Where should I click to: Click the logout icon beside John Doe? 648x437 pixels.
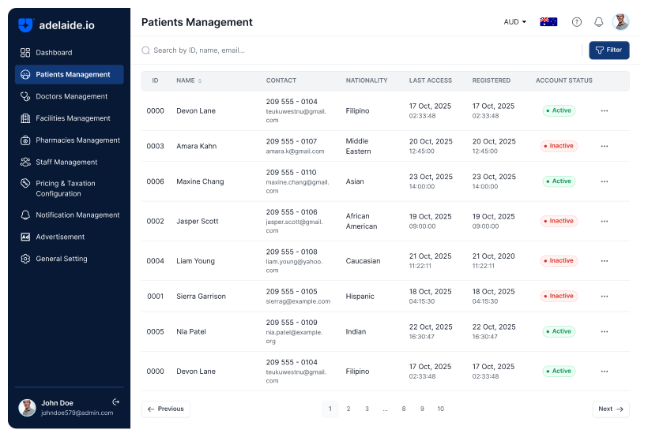pos(116,402)
